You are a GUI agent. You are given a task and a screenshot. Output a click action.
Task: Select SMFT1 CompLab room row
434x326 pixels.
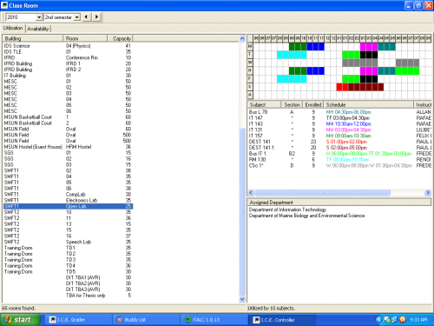(68, 194)
